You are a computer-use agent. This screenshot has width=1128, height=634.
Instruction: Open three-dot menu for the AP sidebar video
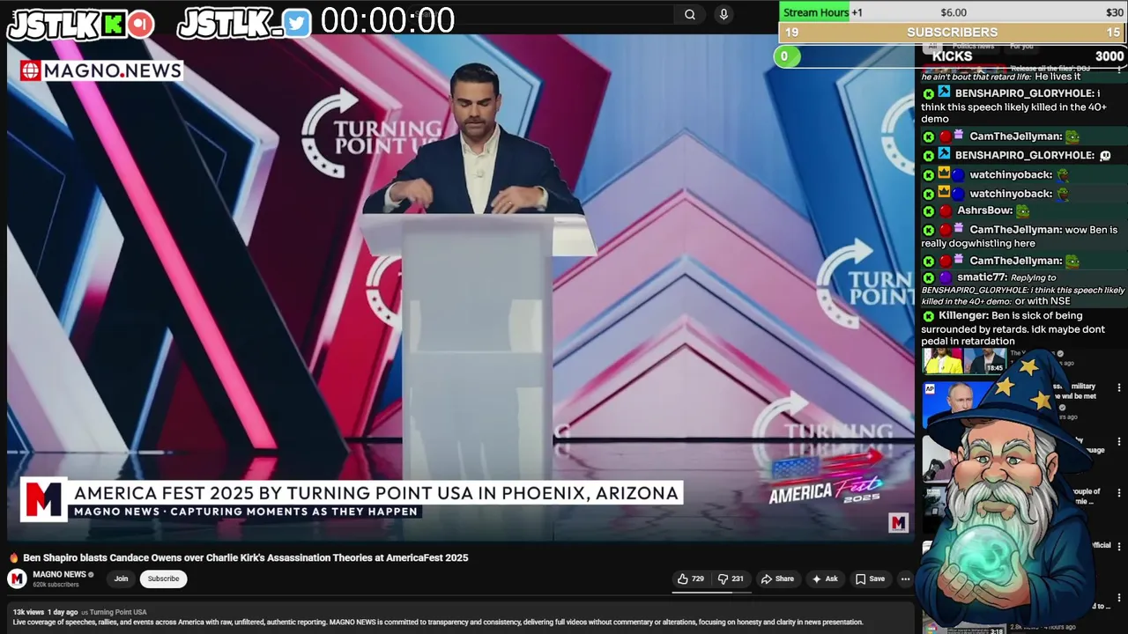tap(1119, 387)
